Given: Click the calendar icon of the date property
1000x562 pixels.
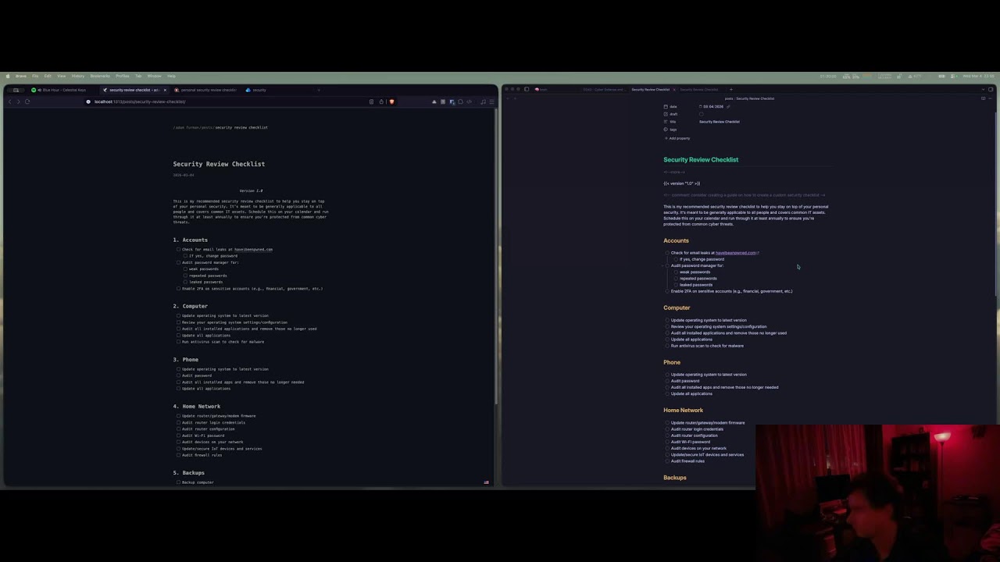Looking at the screenshot, I should tap(666, 106).
